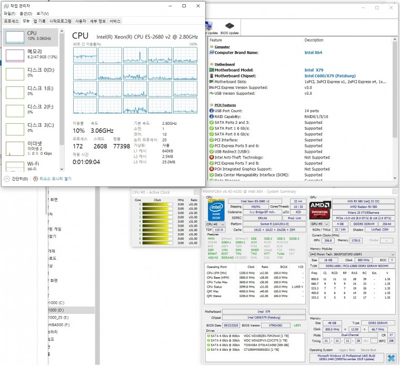Select the 디스크 0(D:) performance item
Screen dimensions: 400x366
[x=31, y=74]
